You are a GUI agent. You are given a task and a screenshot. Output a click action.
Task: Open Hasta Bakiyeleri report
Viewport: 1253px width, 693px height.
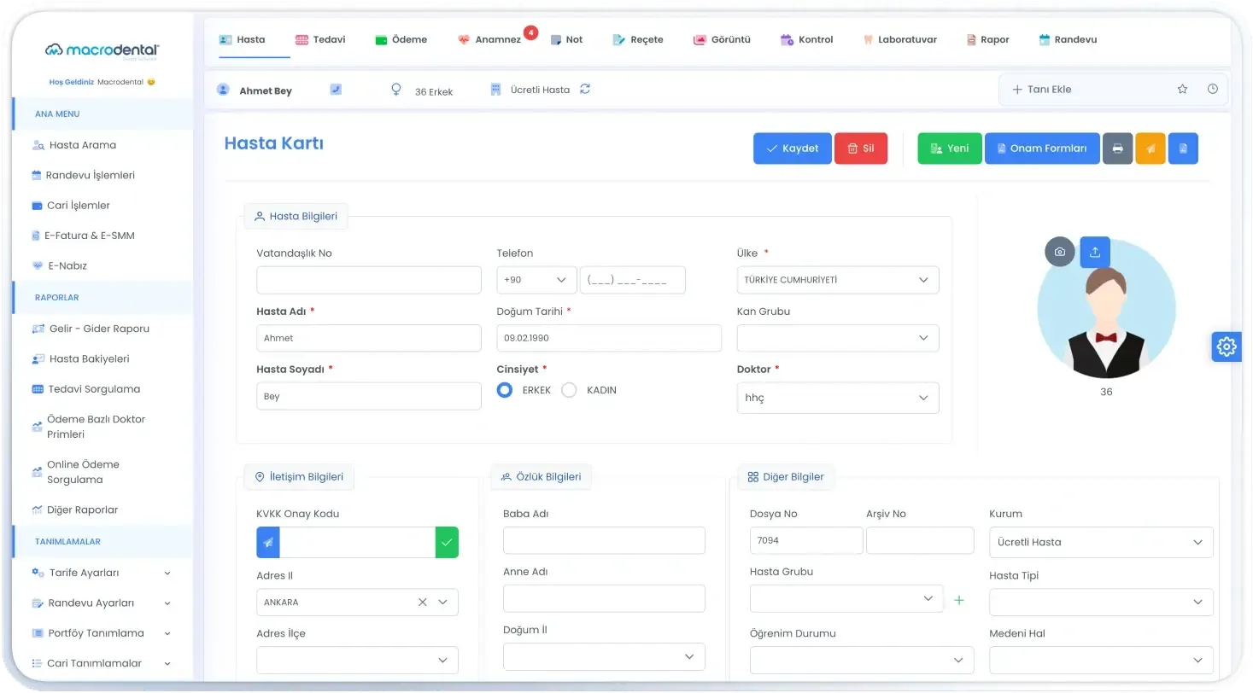tap(80, 358)
